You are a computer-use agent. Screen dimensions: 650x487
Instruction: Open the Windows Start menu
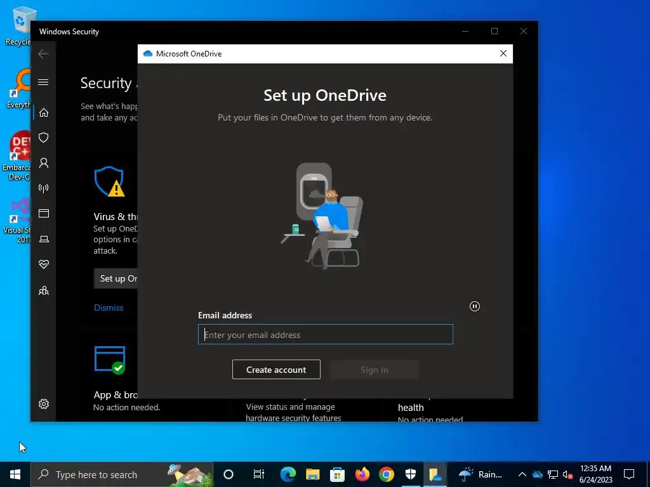[x=15, y=474]
